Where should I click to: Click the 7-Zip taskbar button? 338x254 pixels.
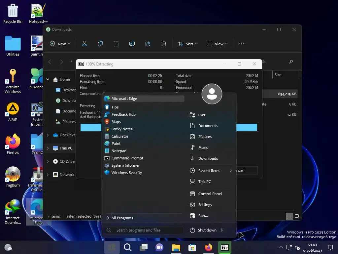coord(224,247)
